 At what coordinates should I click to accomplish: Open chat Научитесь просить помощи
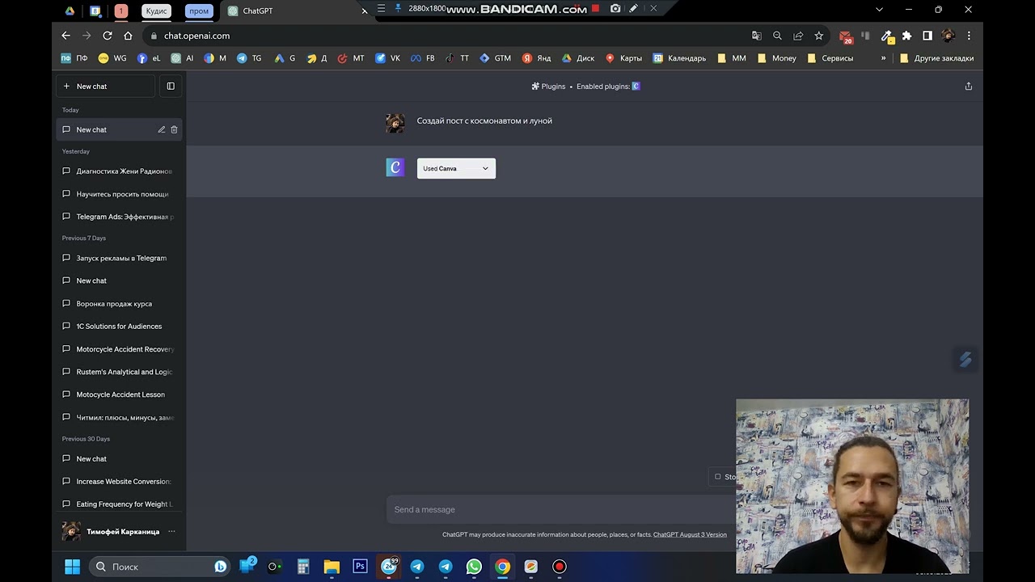point(119,194)
